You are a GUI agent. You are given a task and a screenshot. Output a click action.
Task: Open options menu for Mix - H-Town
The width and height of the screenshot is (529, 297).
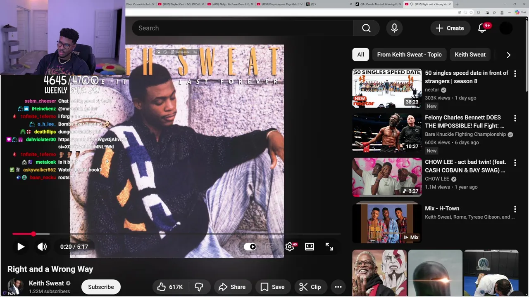(x=515, y=209)
